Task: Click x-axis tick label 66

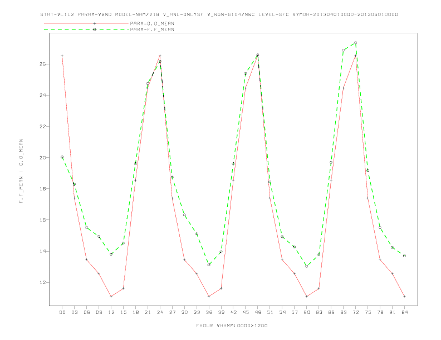Action: tap(331, 312)
